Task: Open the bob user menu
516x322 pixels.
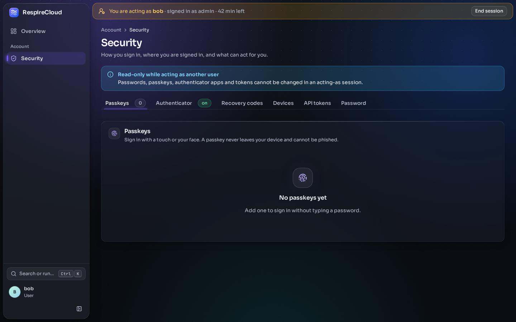Action: pyautogui.click(x=46, y=292)
